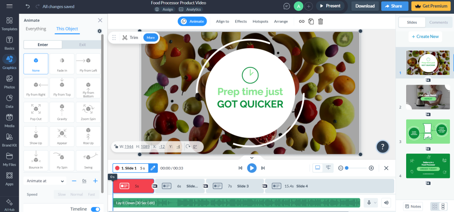Edit slide name with pencil icon

[153, 168]
